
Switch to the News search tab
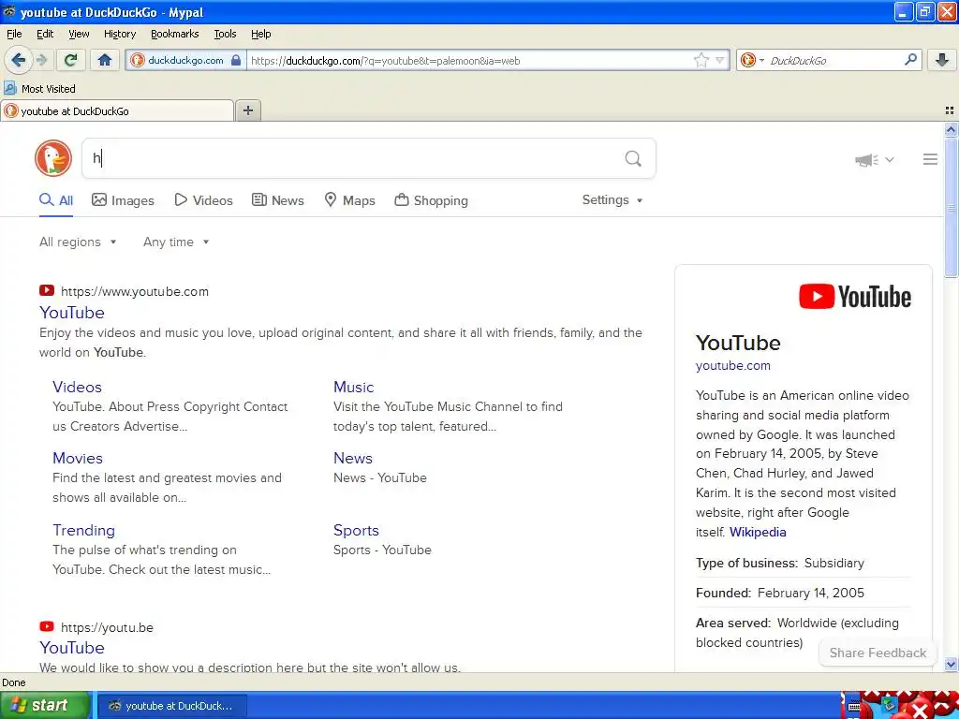click(278, 200)
